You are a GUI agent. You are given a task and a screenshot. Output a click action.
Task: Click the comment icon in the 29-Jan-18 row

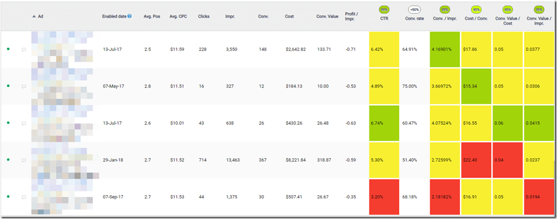pyautogui.click(x=24, y=160)
